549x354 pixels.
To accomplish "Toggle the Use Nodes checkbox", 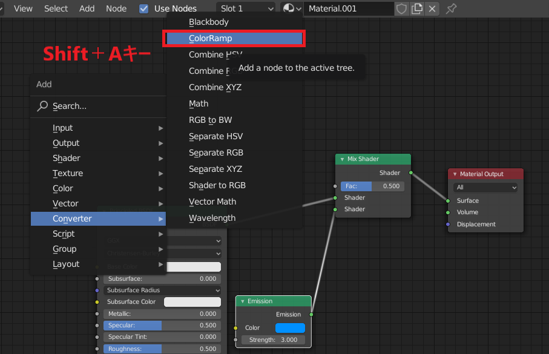I will pyautogui.click(x=143, y=8).
